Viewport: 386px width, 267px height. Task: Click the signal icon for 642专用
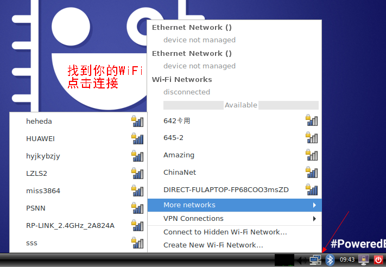(312, 120)
